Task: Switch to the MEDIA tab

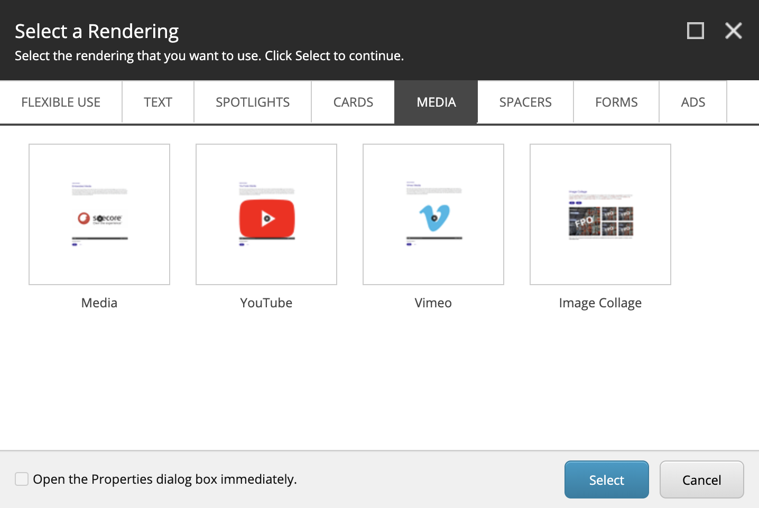Action: pyautogui.click(x=436, y=102)
